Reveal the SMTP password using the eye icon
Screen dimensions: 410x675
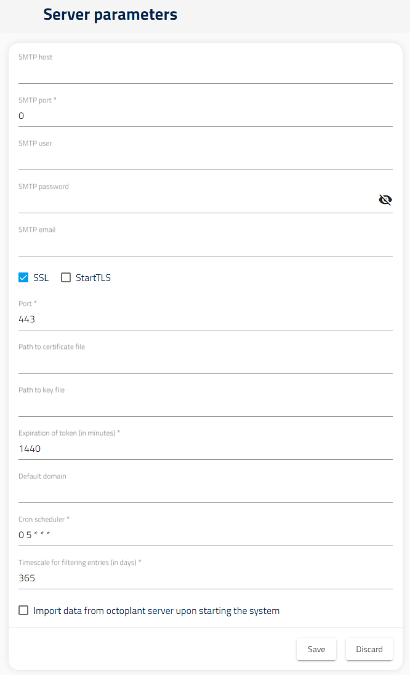coord(385,200)
